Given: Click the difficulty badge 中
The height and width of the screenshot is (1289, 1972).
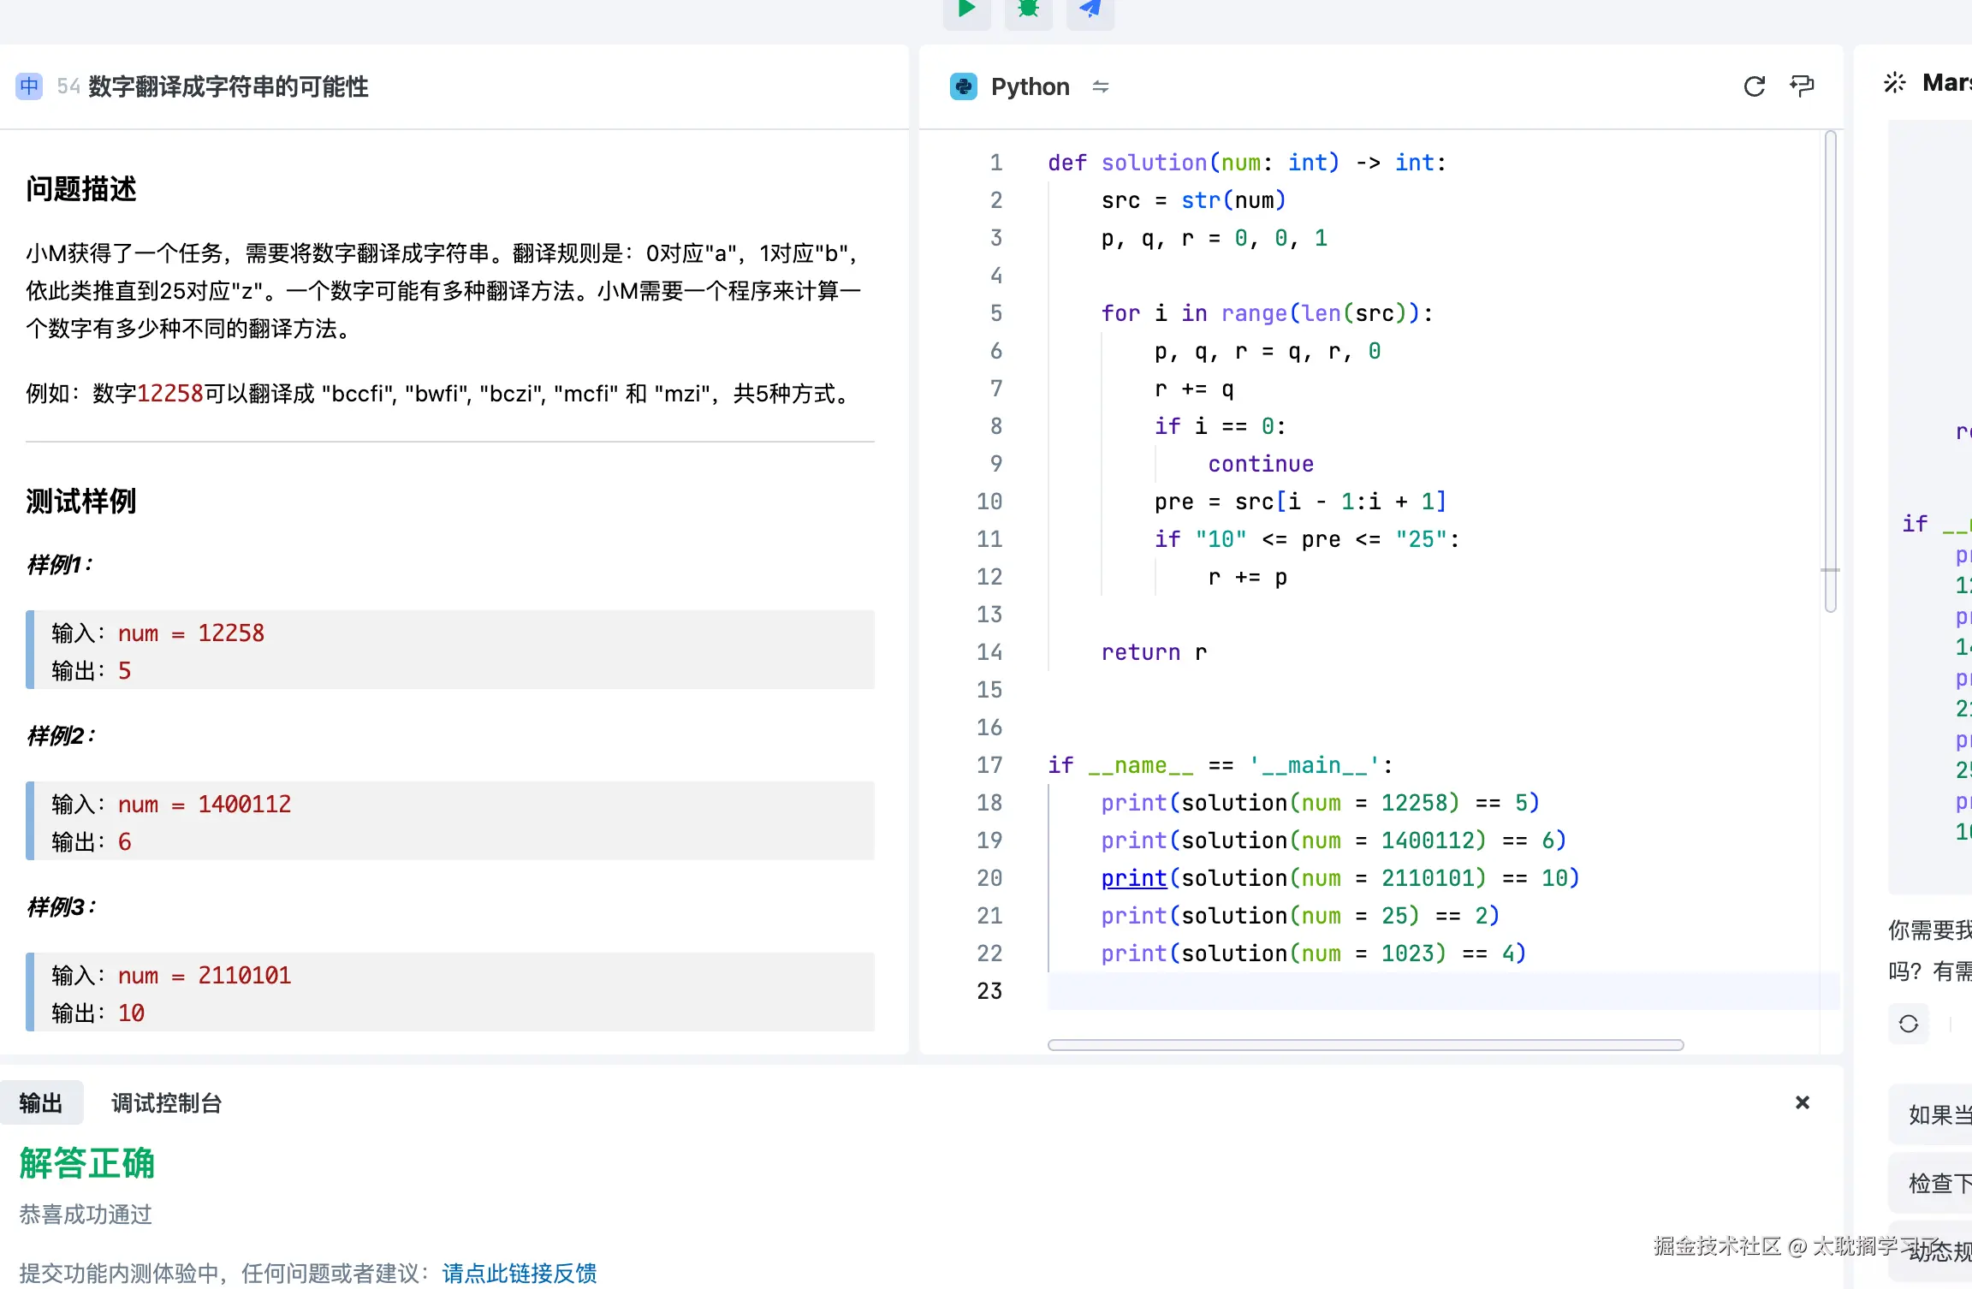Looking at the screenshot, I should coord(29,86).
